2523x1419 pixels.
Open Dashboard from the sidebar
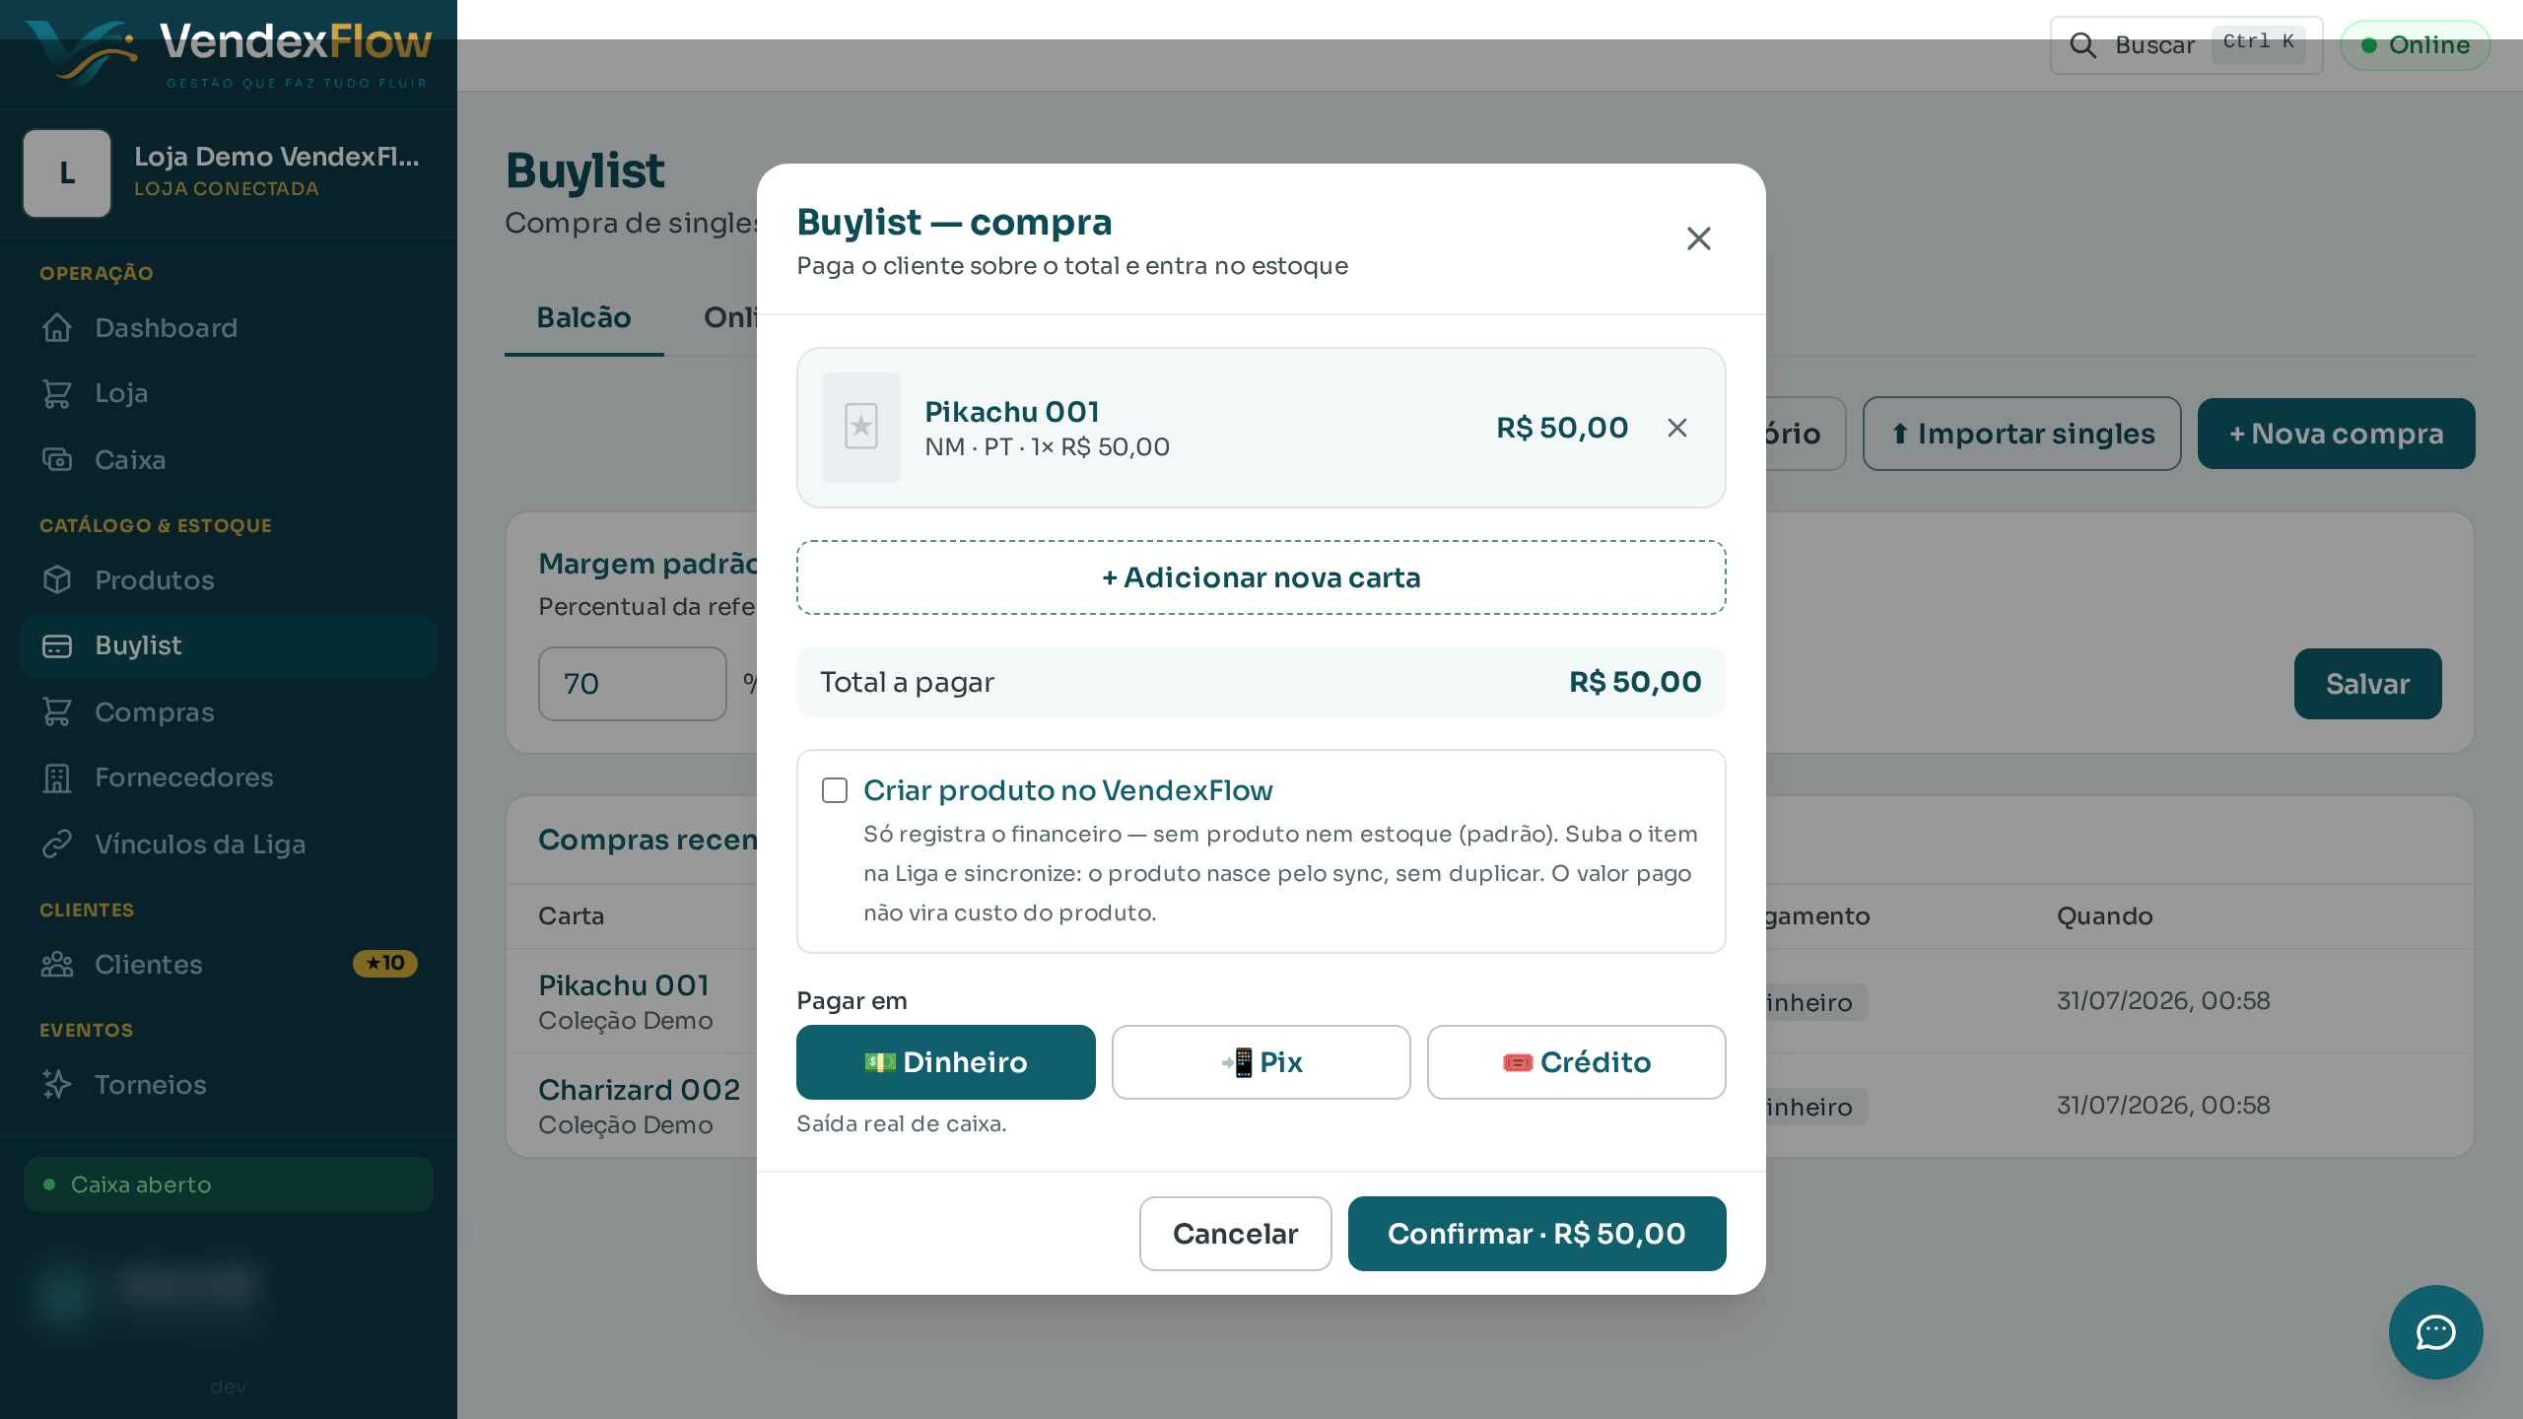pos(229,328)
